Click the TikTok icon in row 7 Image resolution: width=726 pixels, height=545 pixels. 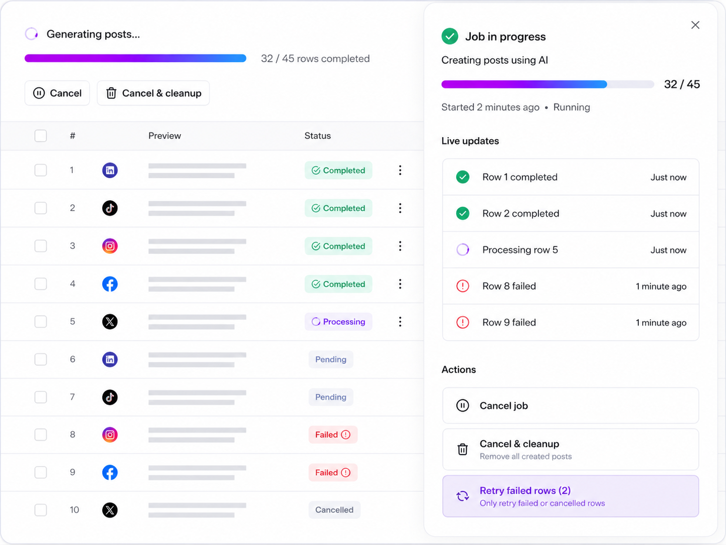pos(110,397)
